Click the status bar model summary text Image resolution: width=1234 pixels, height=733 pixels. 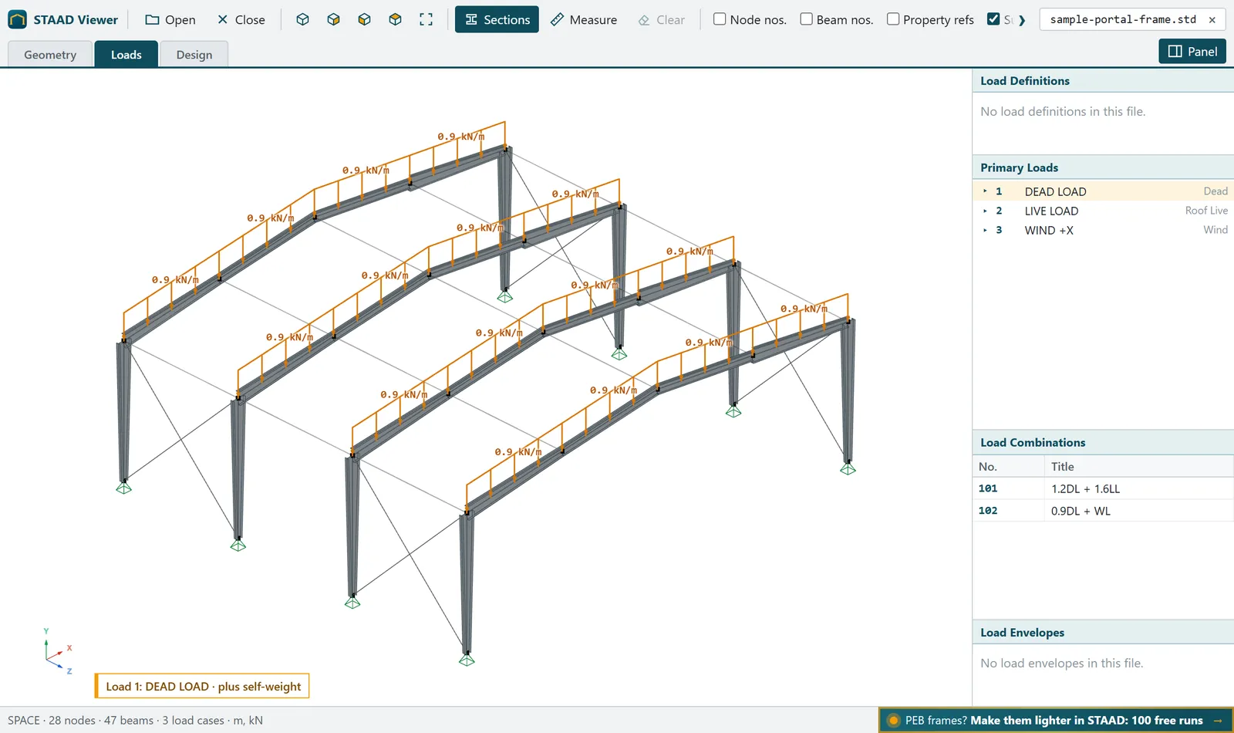(x=135, y=720)
